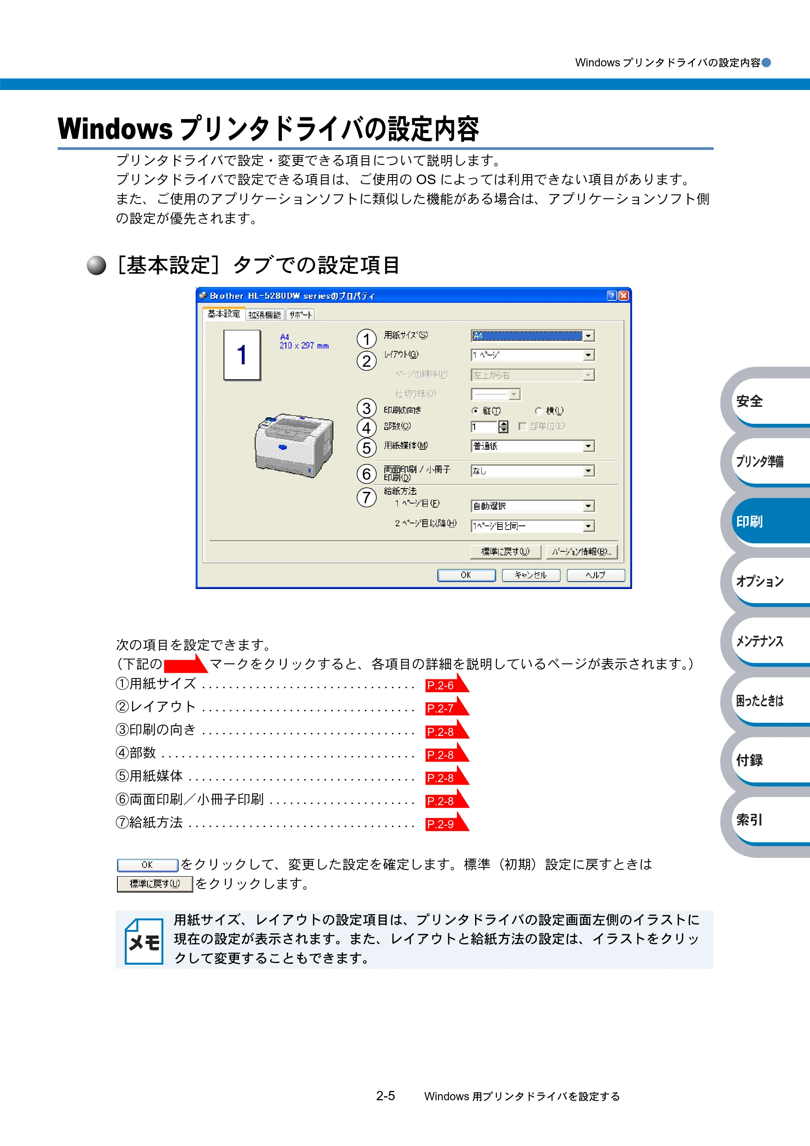Toggle the 部単位 checkbox
Image resolution: width=810 pixels, height=1146 pixels.
point(522,426)
